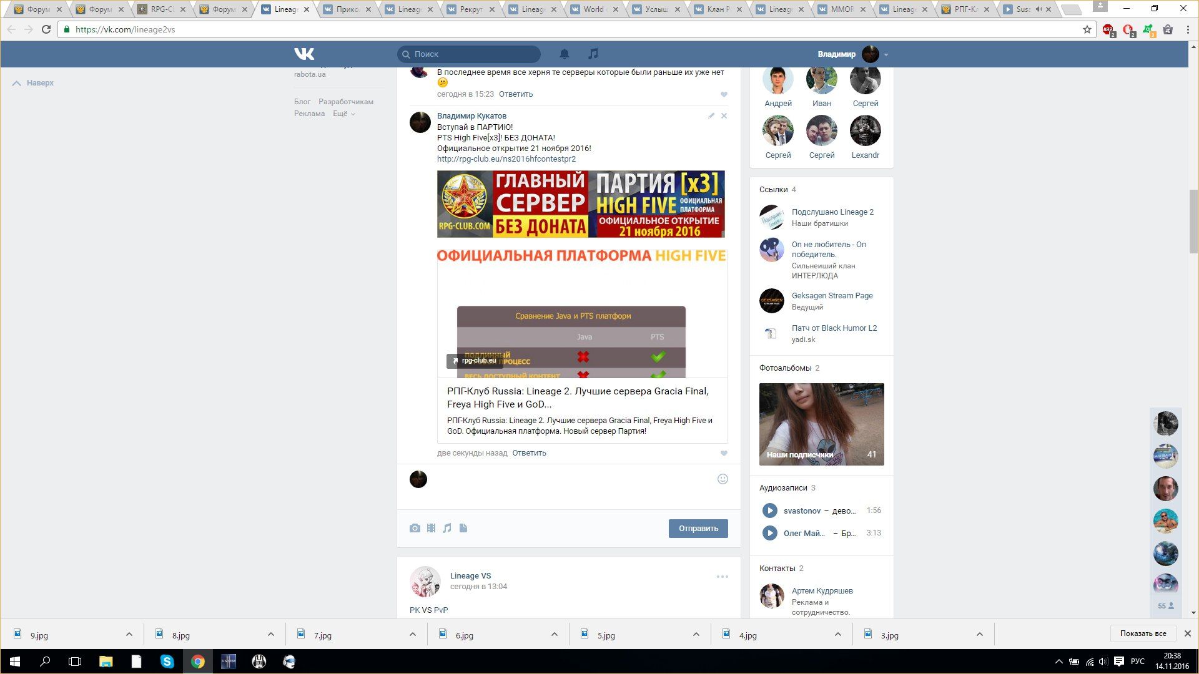Click Наверх back-to-top link

(x=33, y=83)
